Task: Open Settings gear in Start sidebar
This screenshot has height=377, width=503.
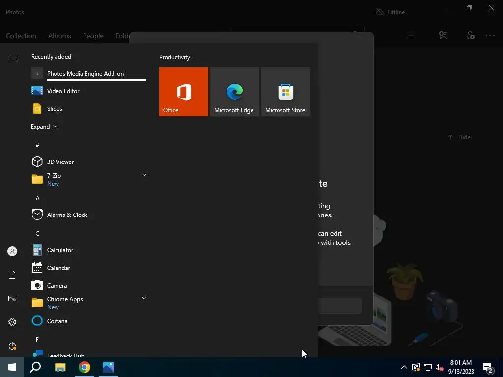Action: tap(12, 322)
